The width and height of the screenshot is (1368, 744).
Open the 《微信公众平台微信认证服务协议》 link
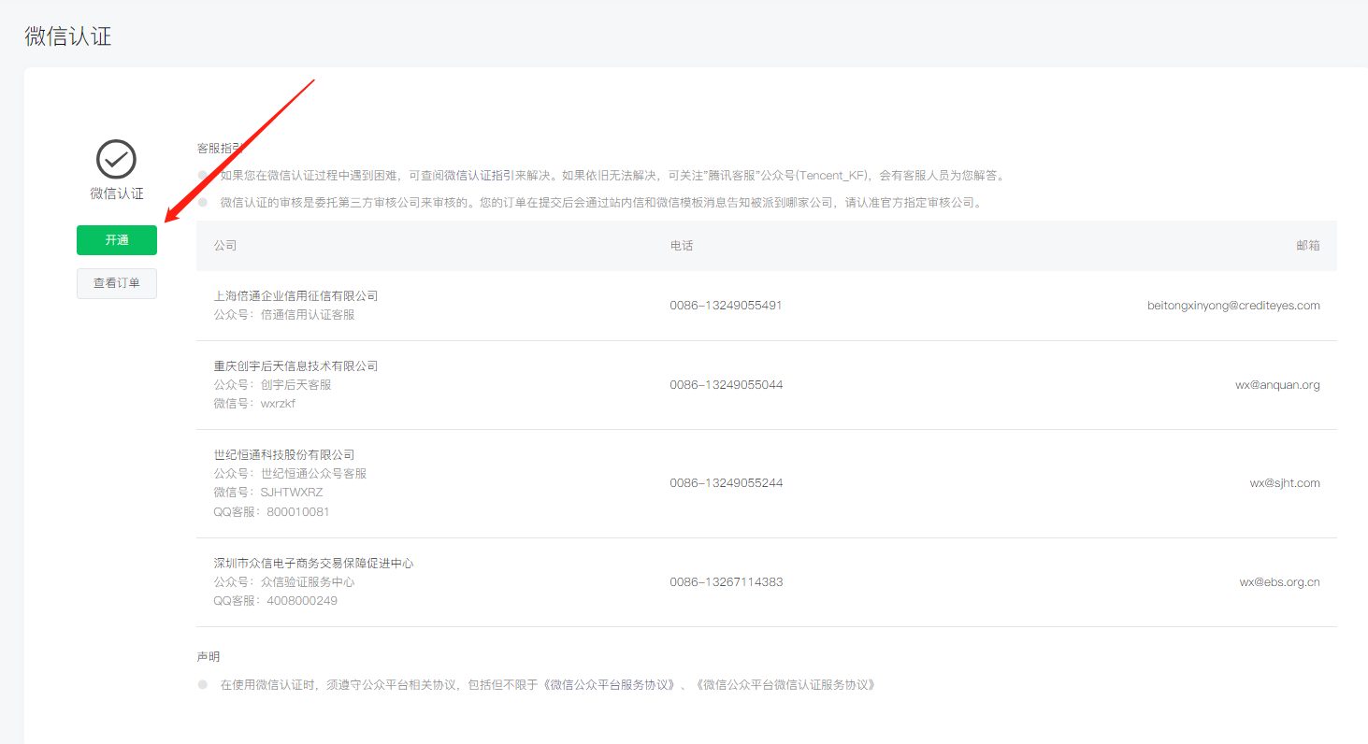tap(785, 685)
